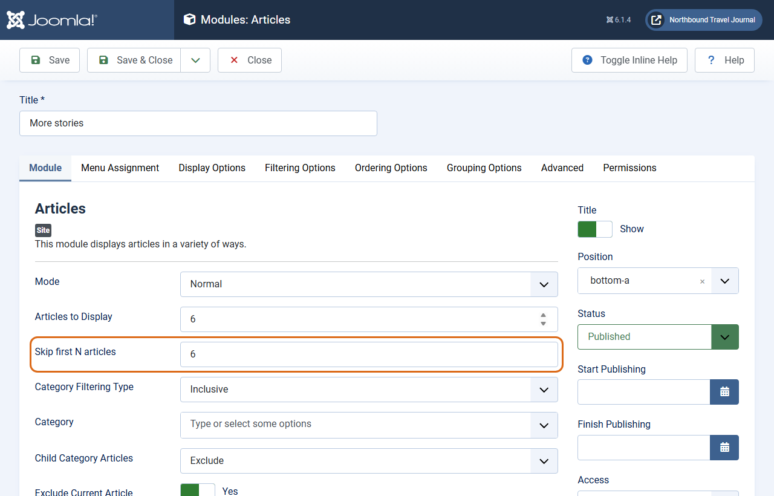
Task: Click the Start Publishing date field
Action: [x=643, y=392]
